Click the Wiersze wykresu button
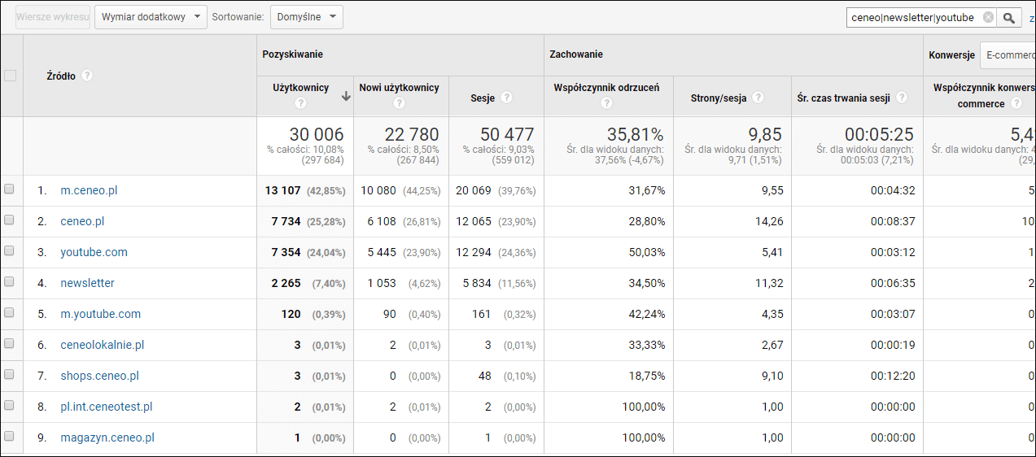The width and height of the screenshot is (1036, 457). tap(52, 17)
